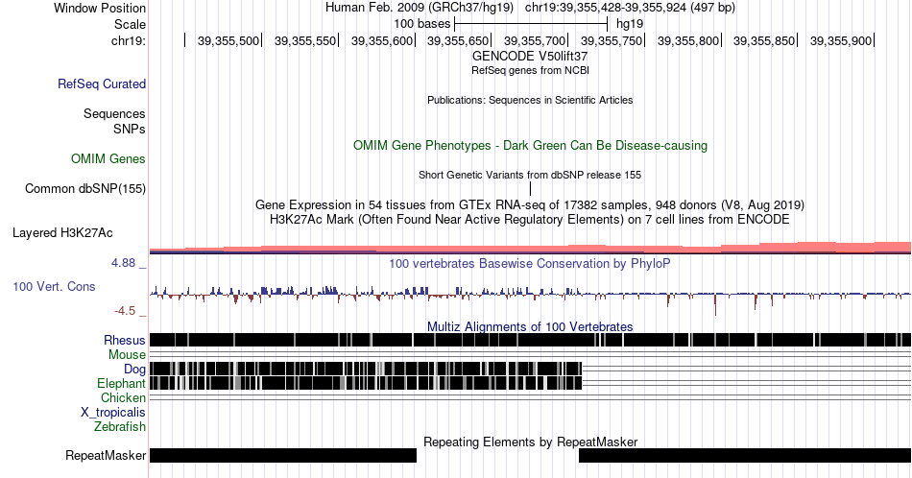Click Publications: Sequences in Scientific Articles title

click(530, 100)
